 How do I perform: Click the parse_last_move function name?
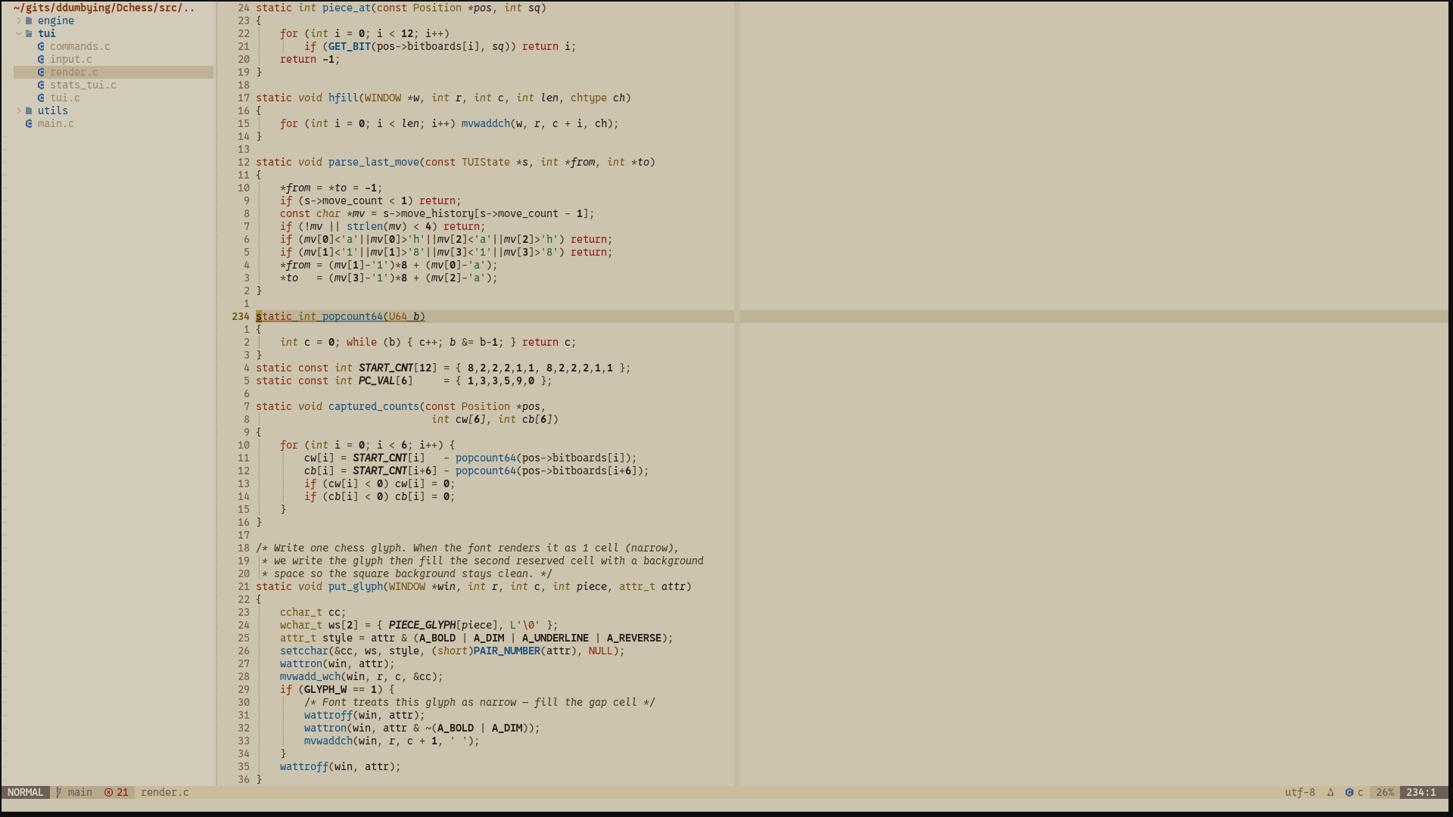[x=374, y=162]
